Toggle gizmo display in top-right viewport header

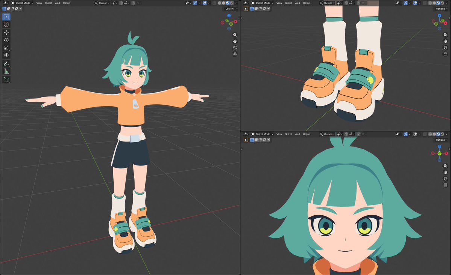pyautogui.click(x=405, y=3)
